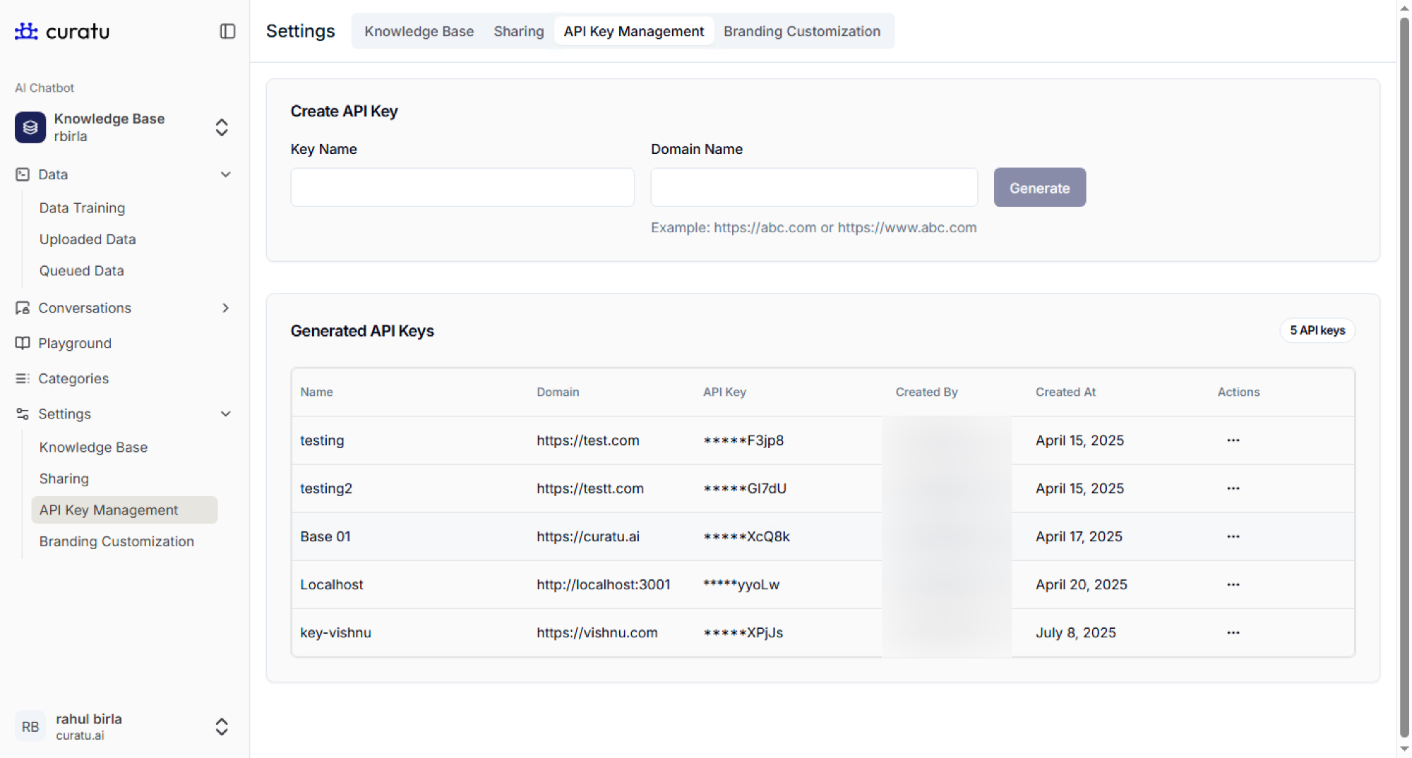This screenshot has width=1412, height=758.
Task: Open Uploaded Data in sidebar
Action: [x=88, y=239]
